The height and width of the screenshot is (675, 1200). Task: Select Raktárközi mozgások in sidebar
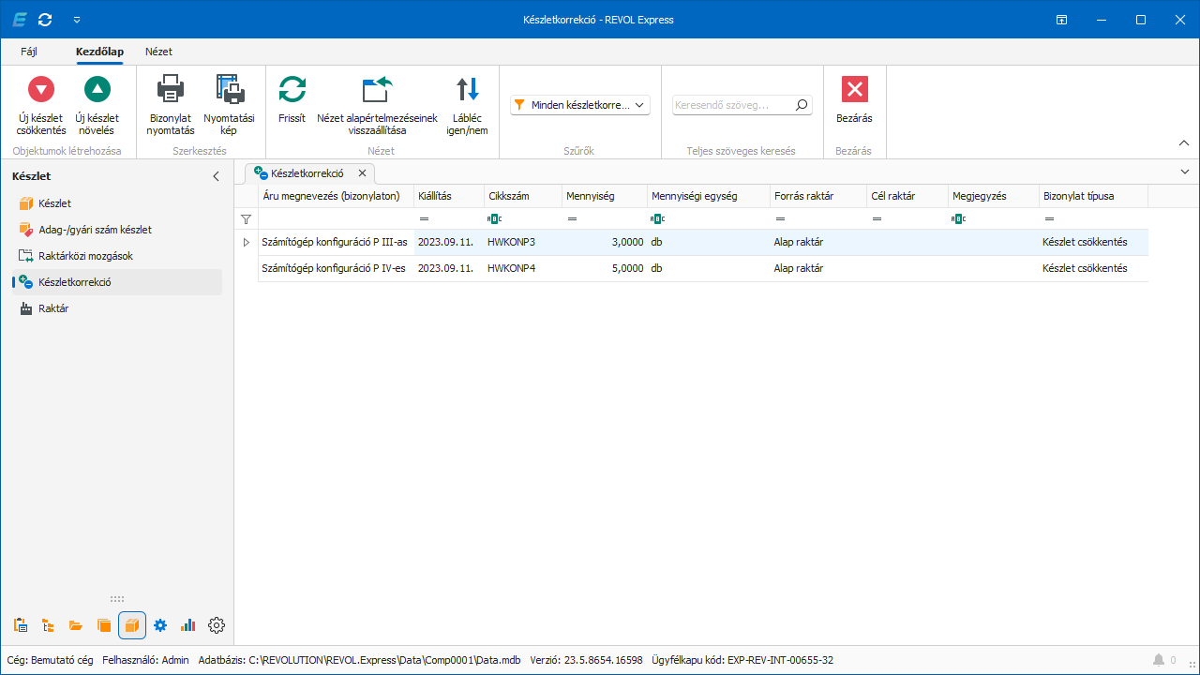tap(85, 256)
